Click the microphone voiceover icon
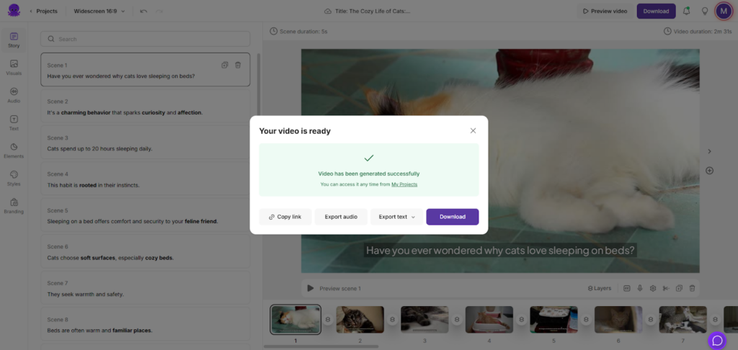Screen dimensions: 738x350 tap(640, 288)
